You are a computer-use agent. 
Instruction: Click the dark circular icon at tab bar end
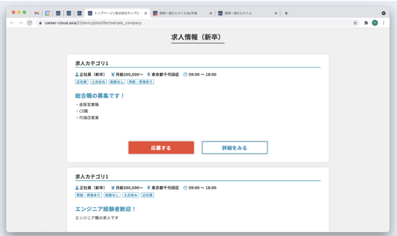coord(384,13)
